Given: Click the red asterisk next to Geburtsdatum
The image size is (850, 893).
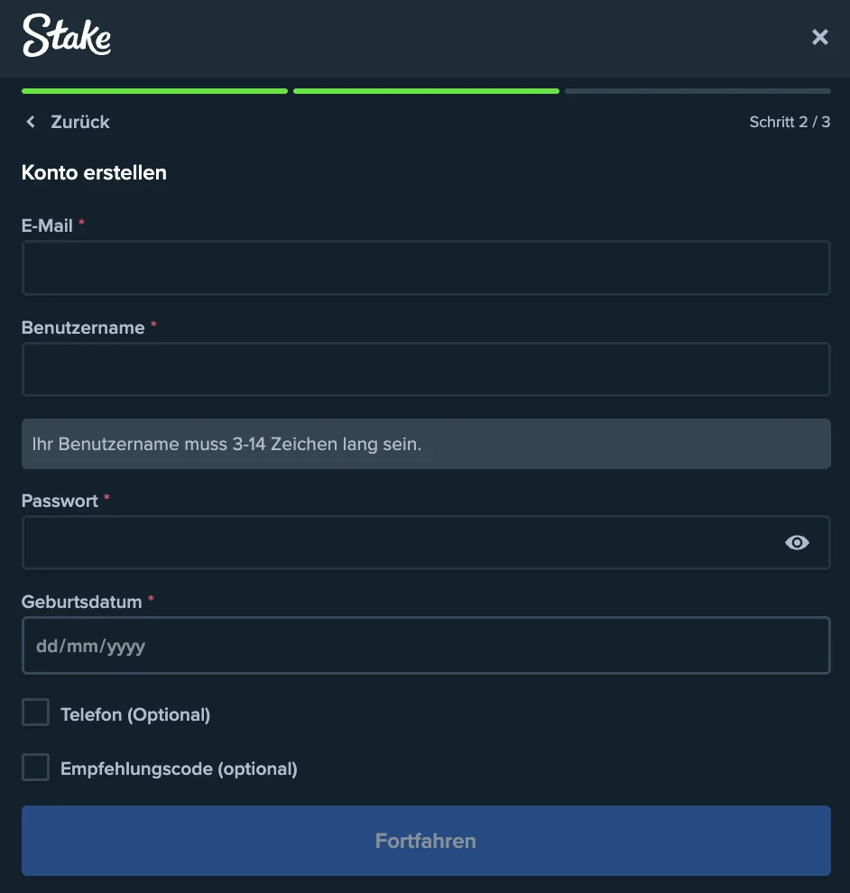Looking at the screenshot, I should (150, 600).
